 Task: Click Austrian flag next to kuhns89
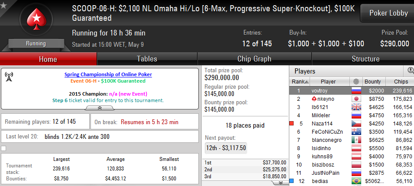tap(356, 157)
